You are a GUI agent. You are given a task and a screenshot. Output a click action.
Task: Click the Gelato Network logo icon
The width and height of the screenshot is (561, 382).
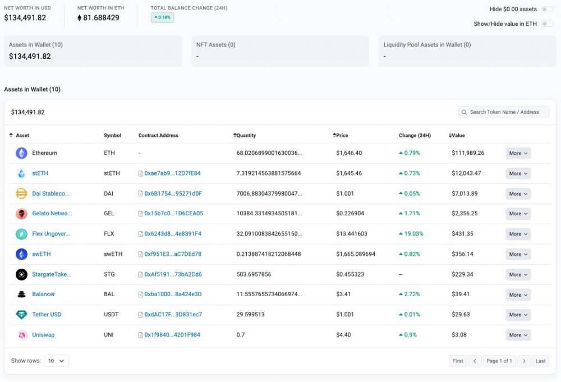tap(21, 214)
